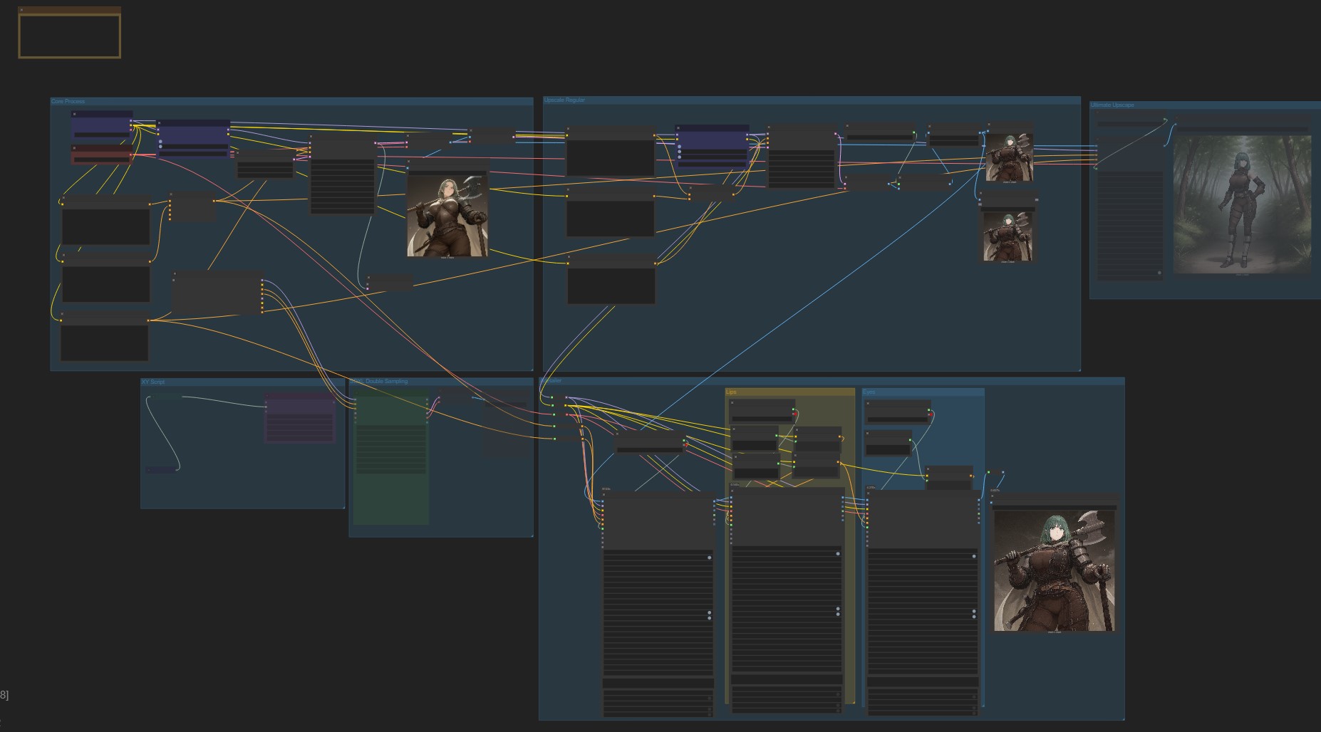The width and height of the screenshot is (1321, 732).
Task: Collapse the red node via its title dot
Action: 74,148
